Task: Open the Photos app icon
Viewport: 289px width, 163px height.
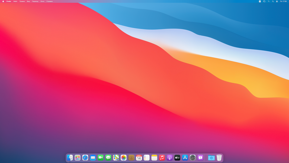Action: pyautogui.click(x=124, y=158)
